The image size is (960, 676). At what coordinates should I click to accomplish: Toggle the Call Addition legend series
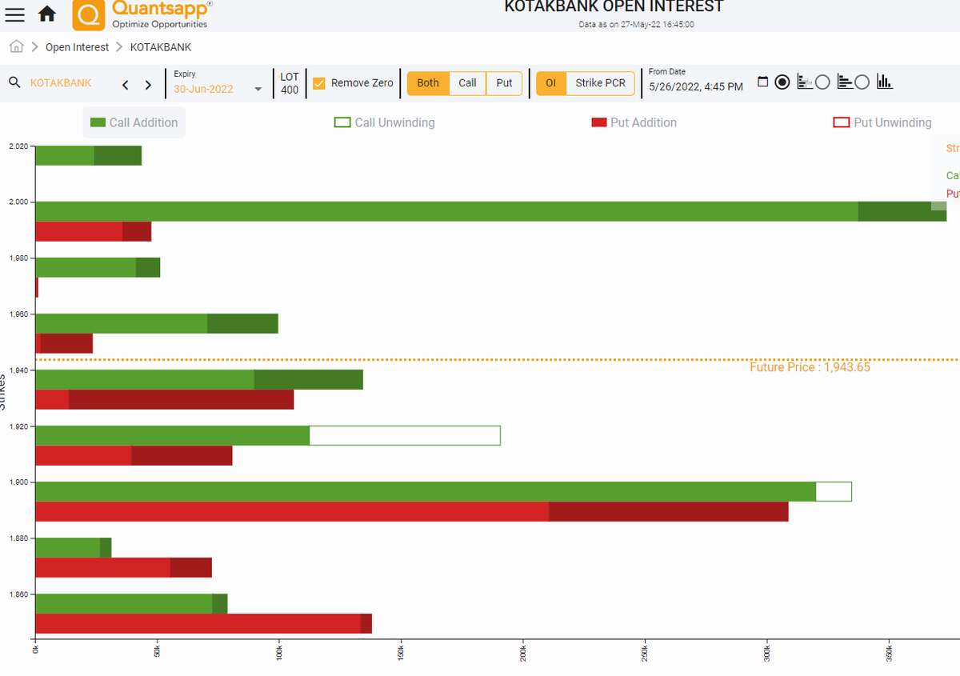click(134, 122)
